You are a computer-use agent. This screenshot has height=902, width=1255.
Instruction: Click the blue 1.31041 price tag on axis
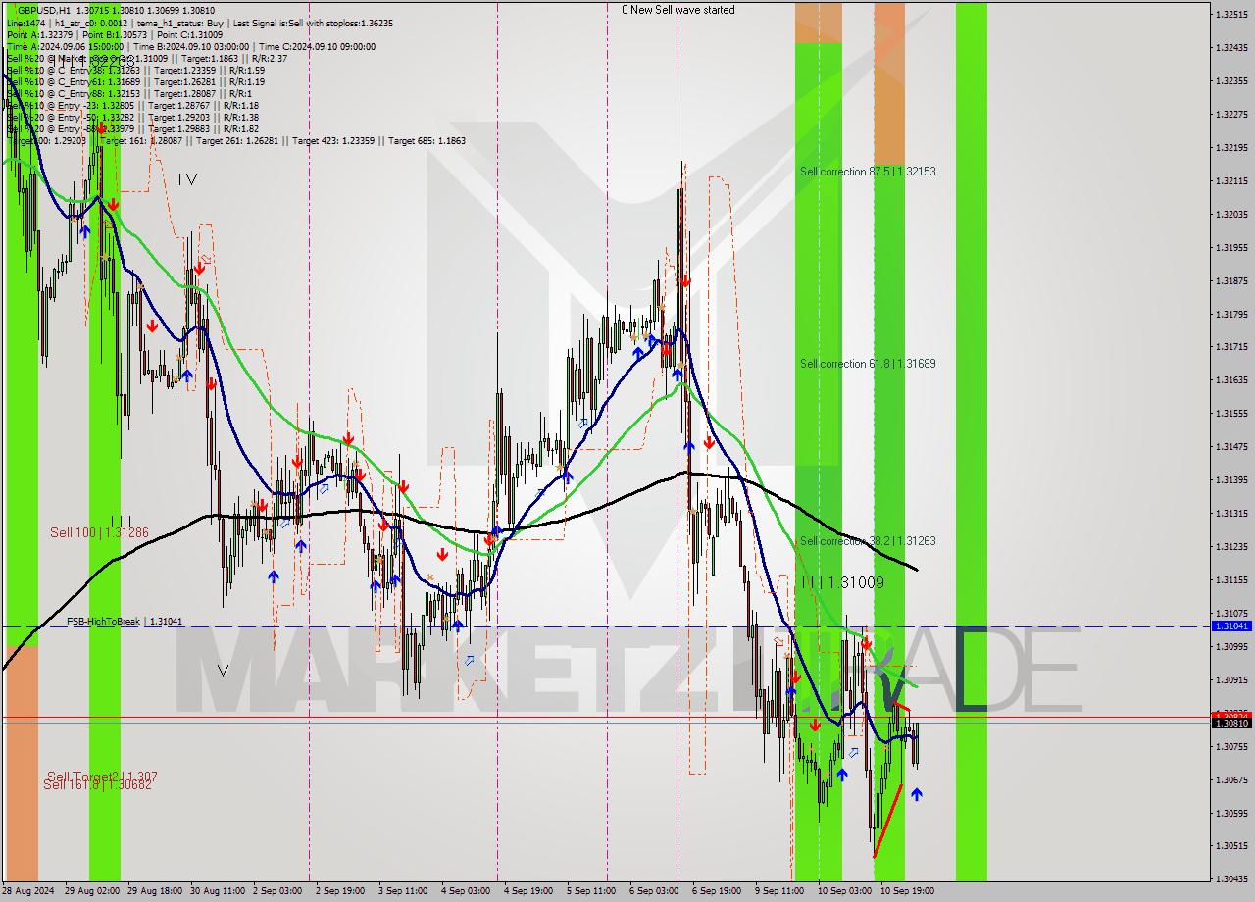(1231, 626)
